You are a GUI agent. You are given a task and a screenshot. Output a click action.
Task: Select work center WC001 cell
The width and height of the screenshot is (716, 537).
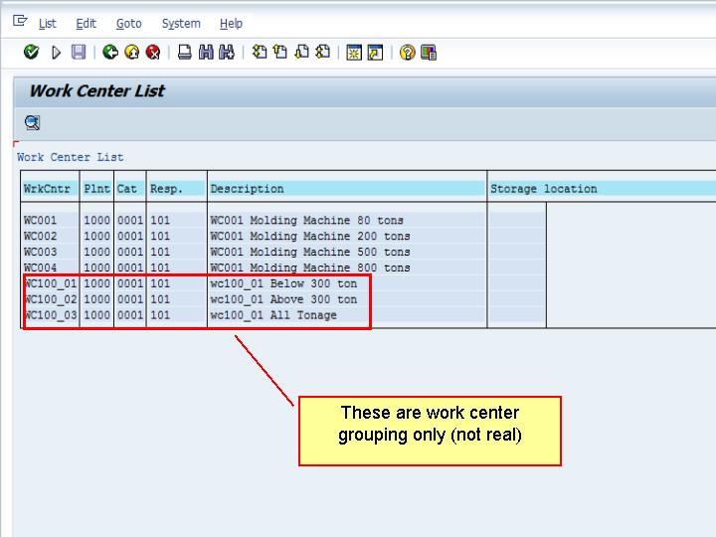(x=51, y=220)
